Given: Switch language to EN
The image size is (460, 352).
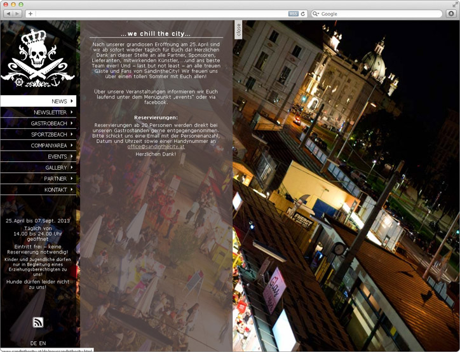Looking at the screenshot, I should click(x=42, y=343).
